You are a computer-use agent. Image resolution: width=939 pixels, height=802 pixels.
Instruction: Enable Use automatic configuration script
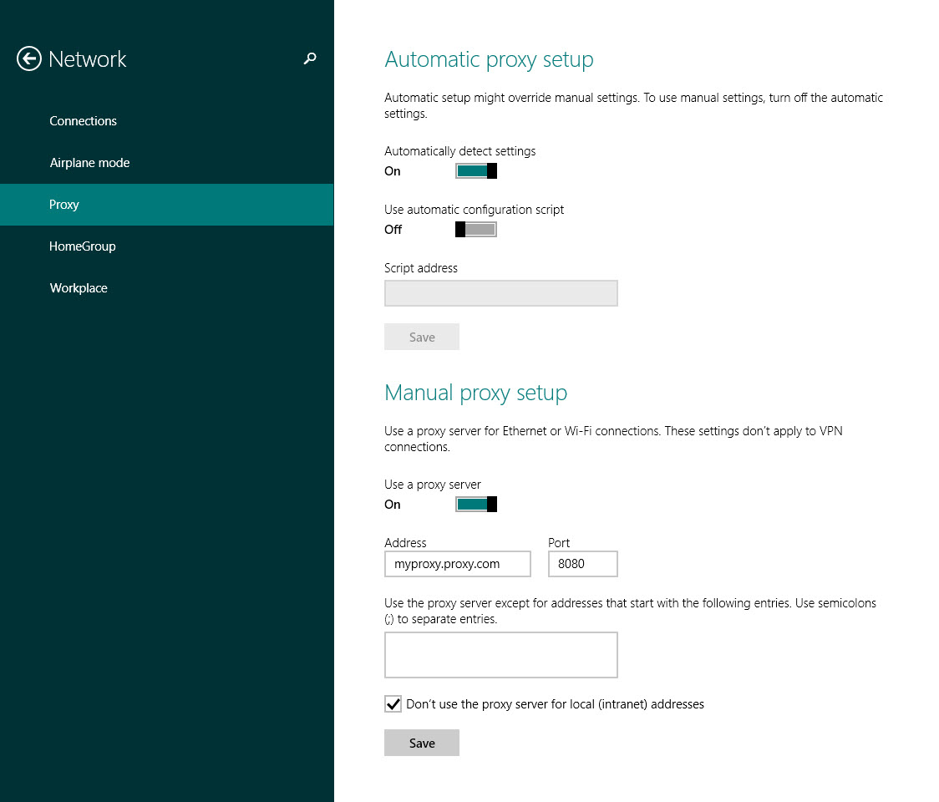click(x=475, y=229)
